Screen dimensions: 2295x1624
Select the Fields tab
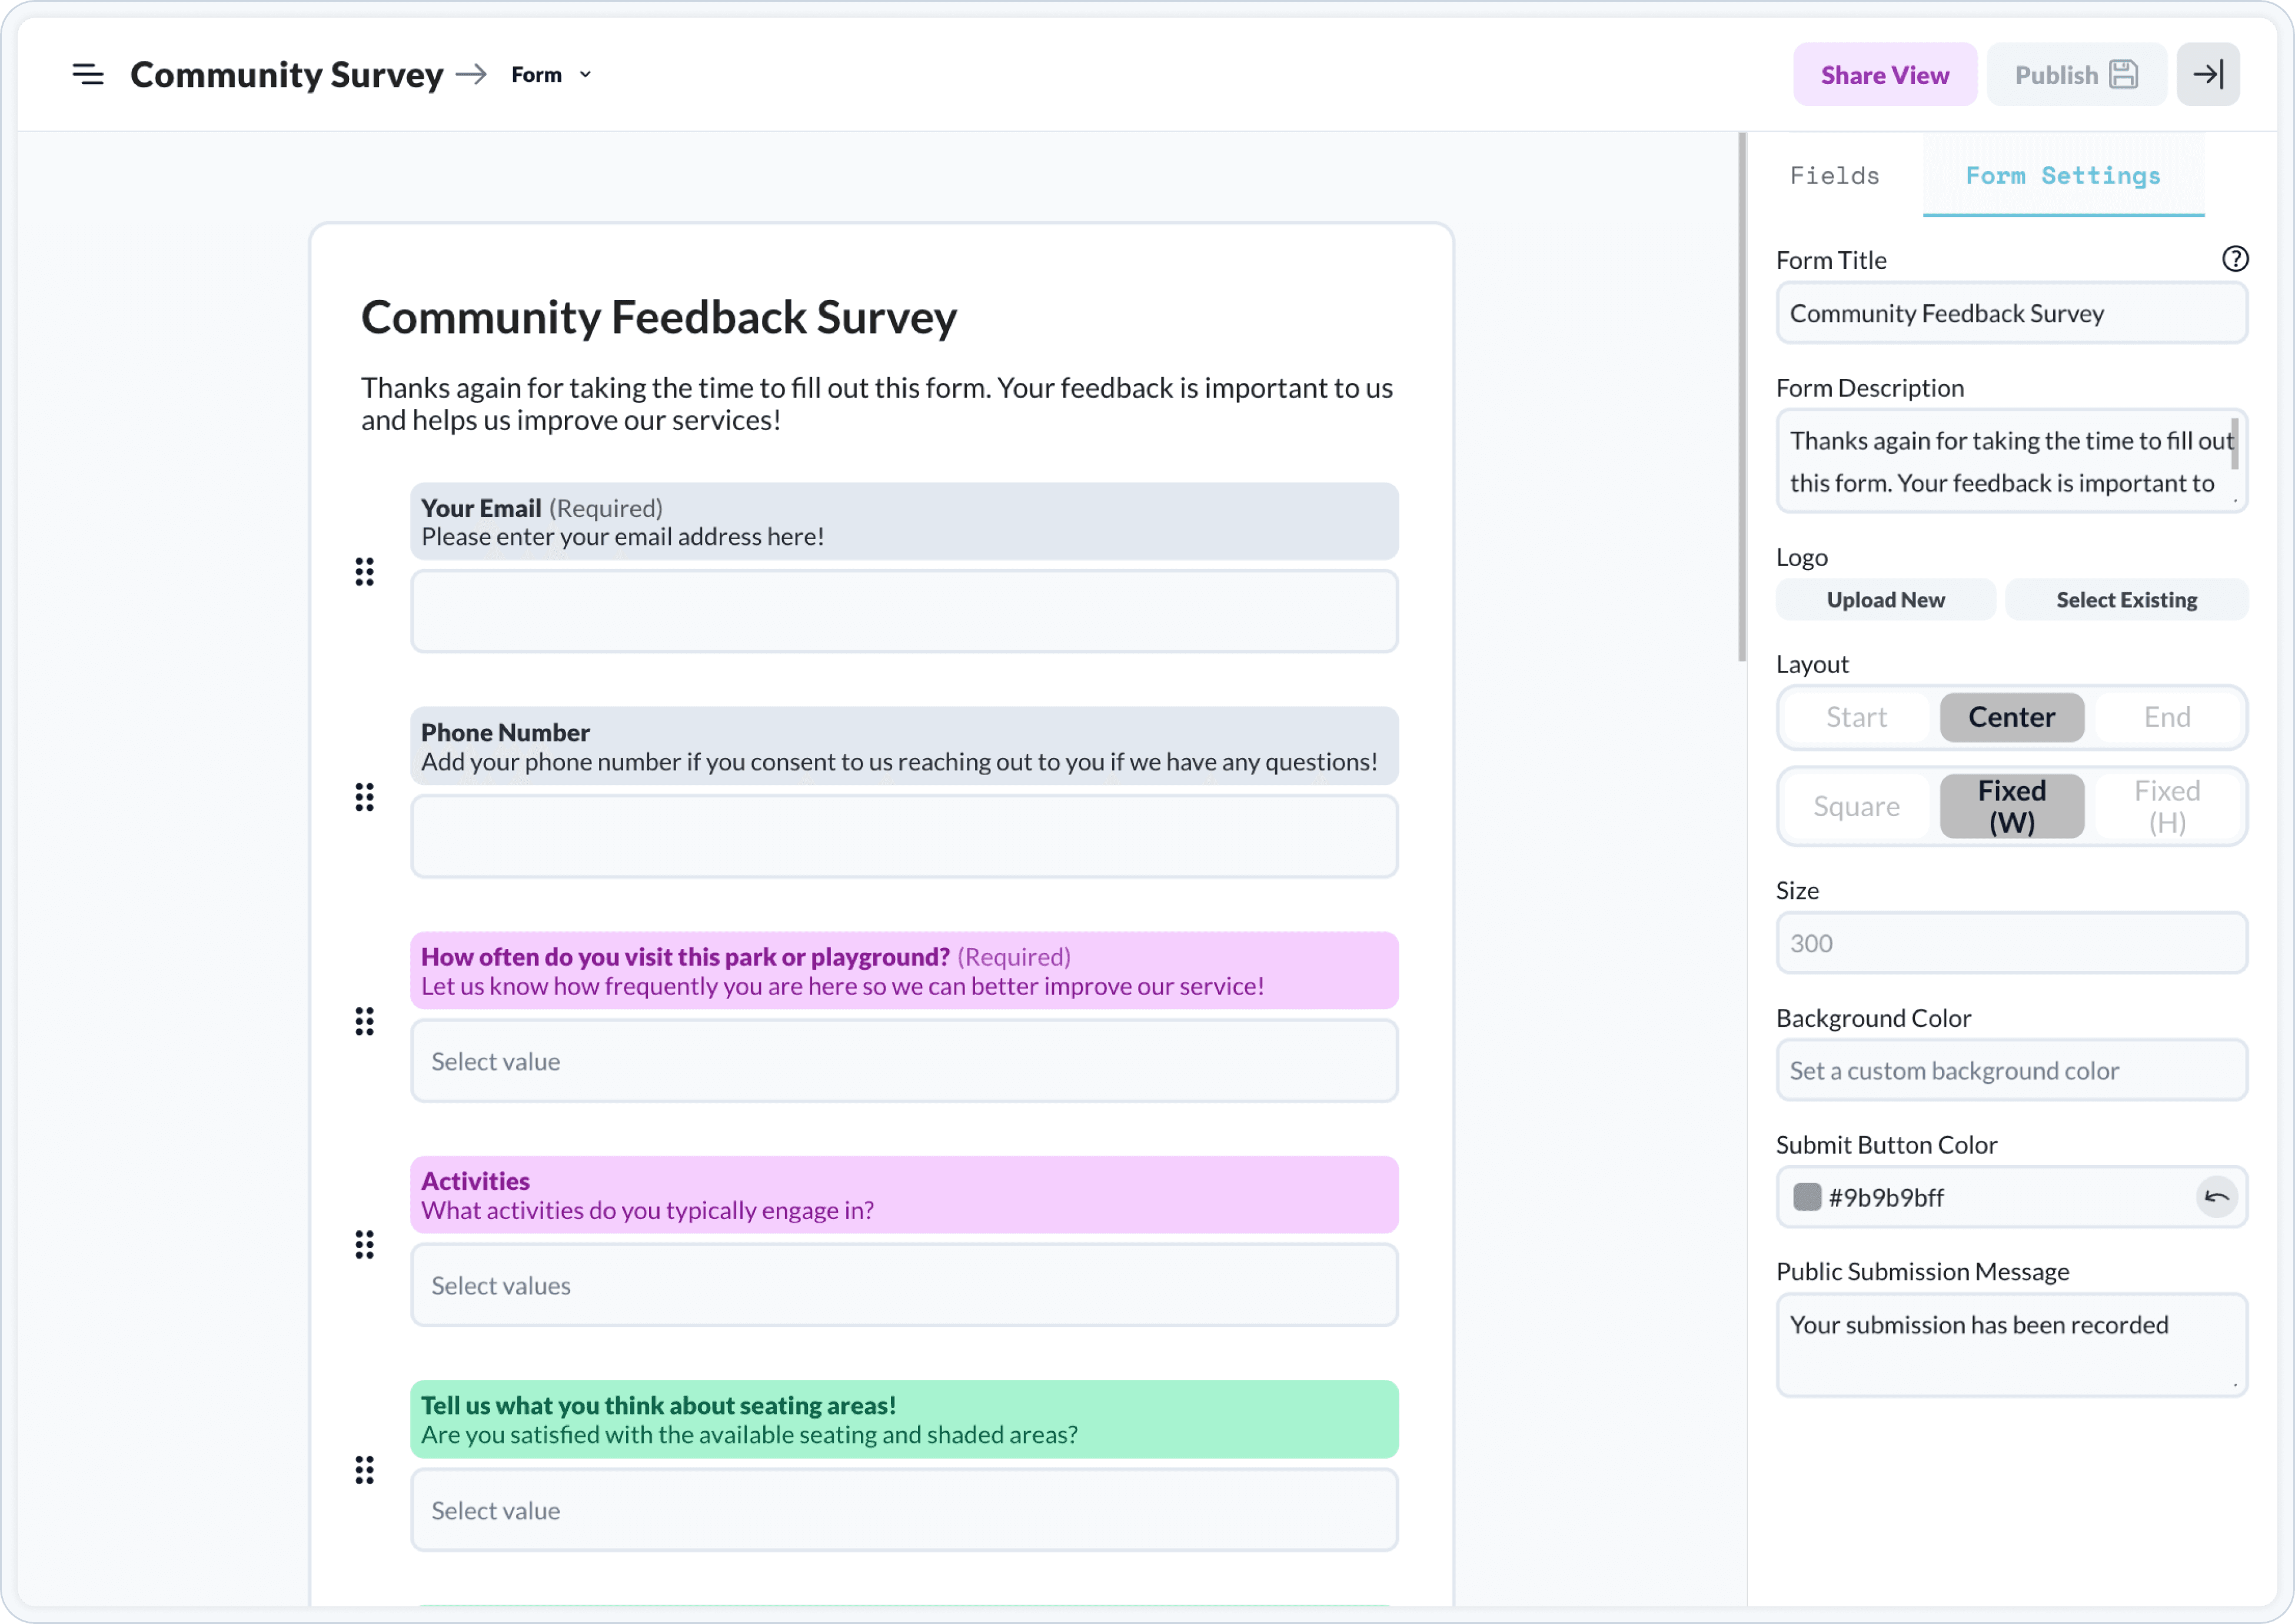pyautogui.click(x=1835, y=176)
